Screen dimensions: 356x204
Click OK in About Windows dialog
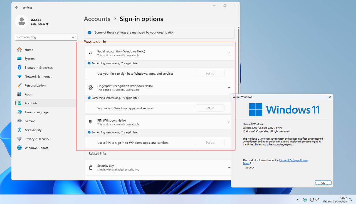(x=323, y=183)
